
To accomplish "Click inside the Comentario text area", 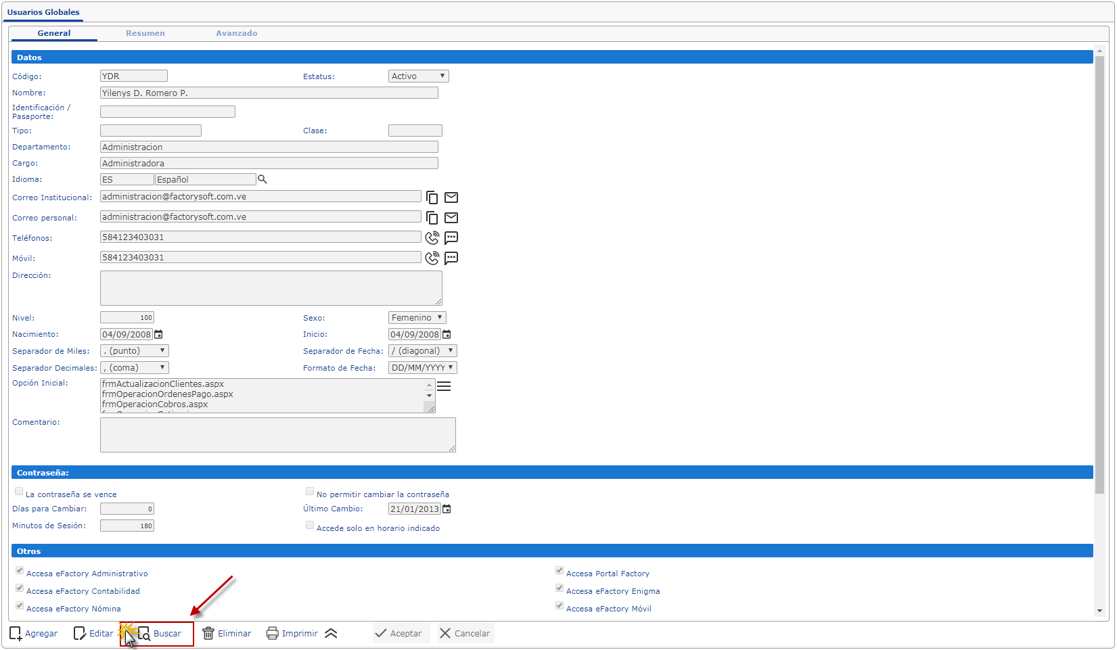I will (x=277, y=434).
